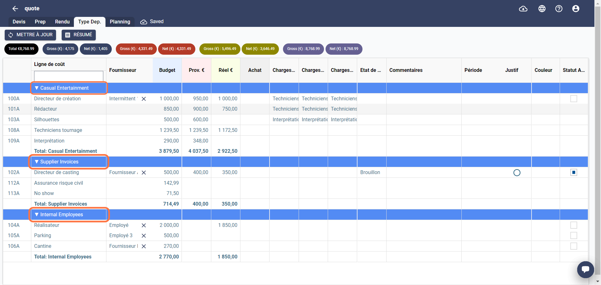Click the Saved cloud status icon

tap(144, 22)
